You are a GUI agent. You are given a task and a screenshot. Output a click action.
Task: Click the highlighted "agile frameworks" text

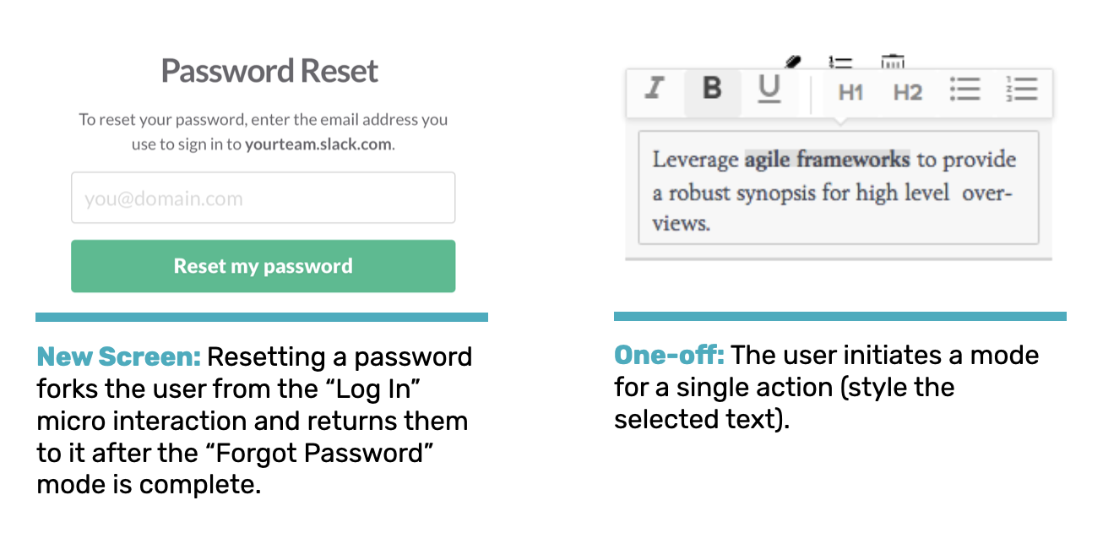(827, 159)
